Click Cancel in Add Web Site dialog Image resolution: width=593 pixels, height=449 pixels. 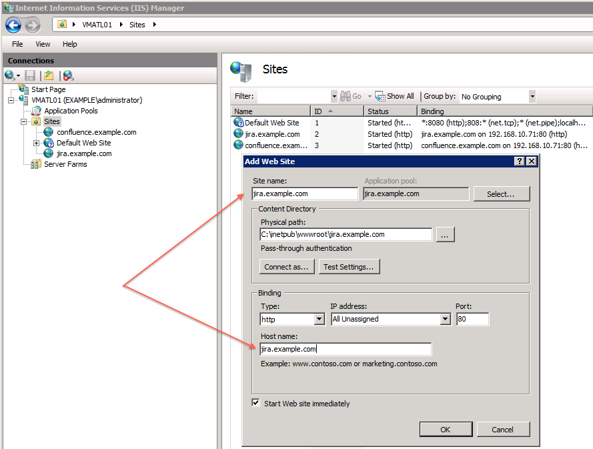coord(503,430)
